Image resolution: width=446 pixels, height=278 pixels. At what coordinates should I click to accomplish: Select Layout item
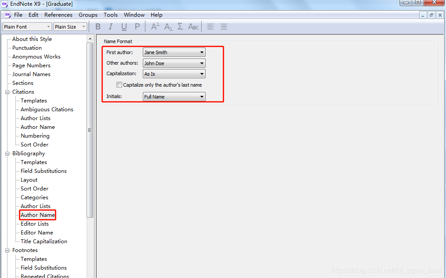tap(29, 180)
